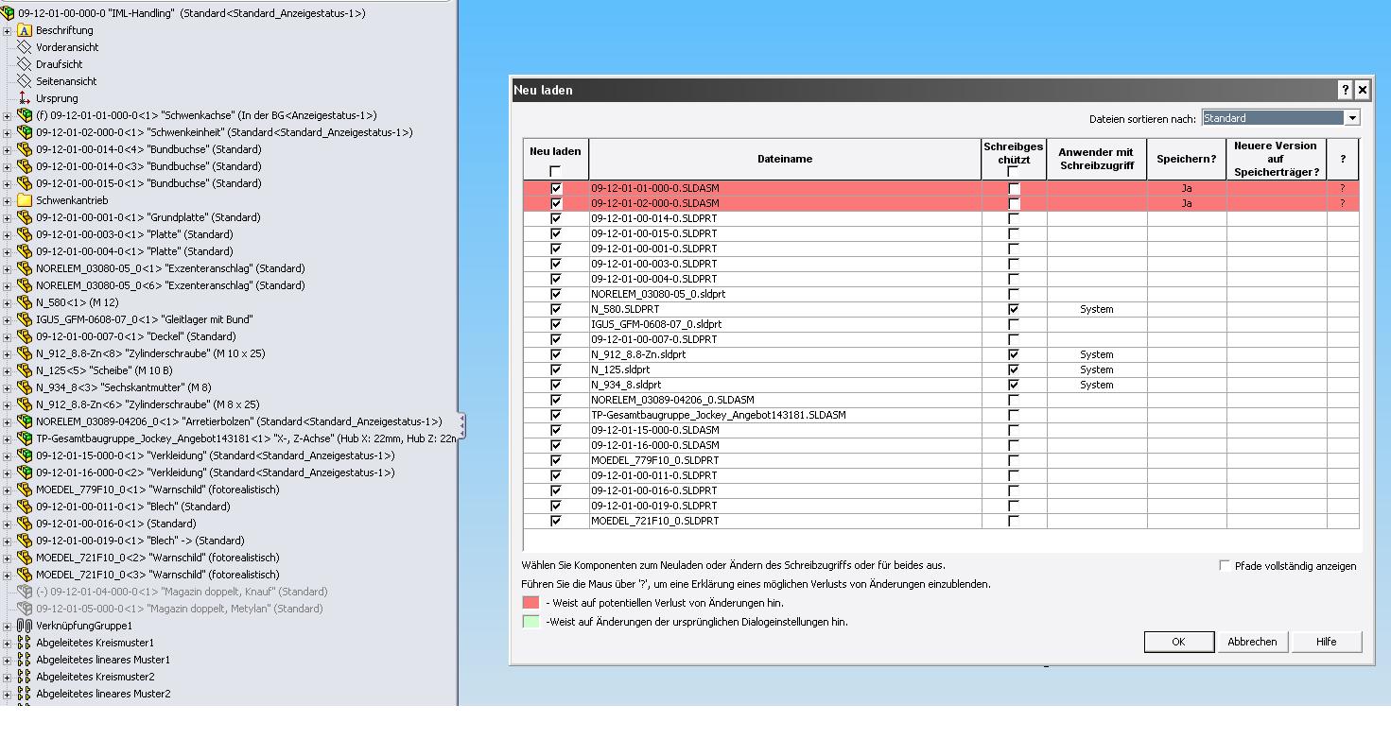Viewport: 1391px width, 756px height.
Task: Uncheck reload box for N_934_8.sldprt
Action: pos(556,385)
